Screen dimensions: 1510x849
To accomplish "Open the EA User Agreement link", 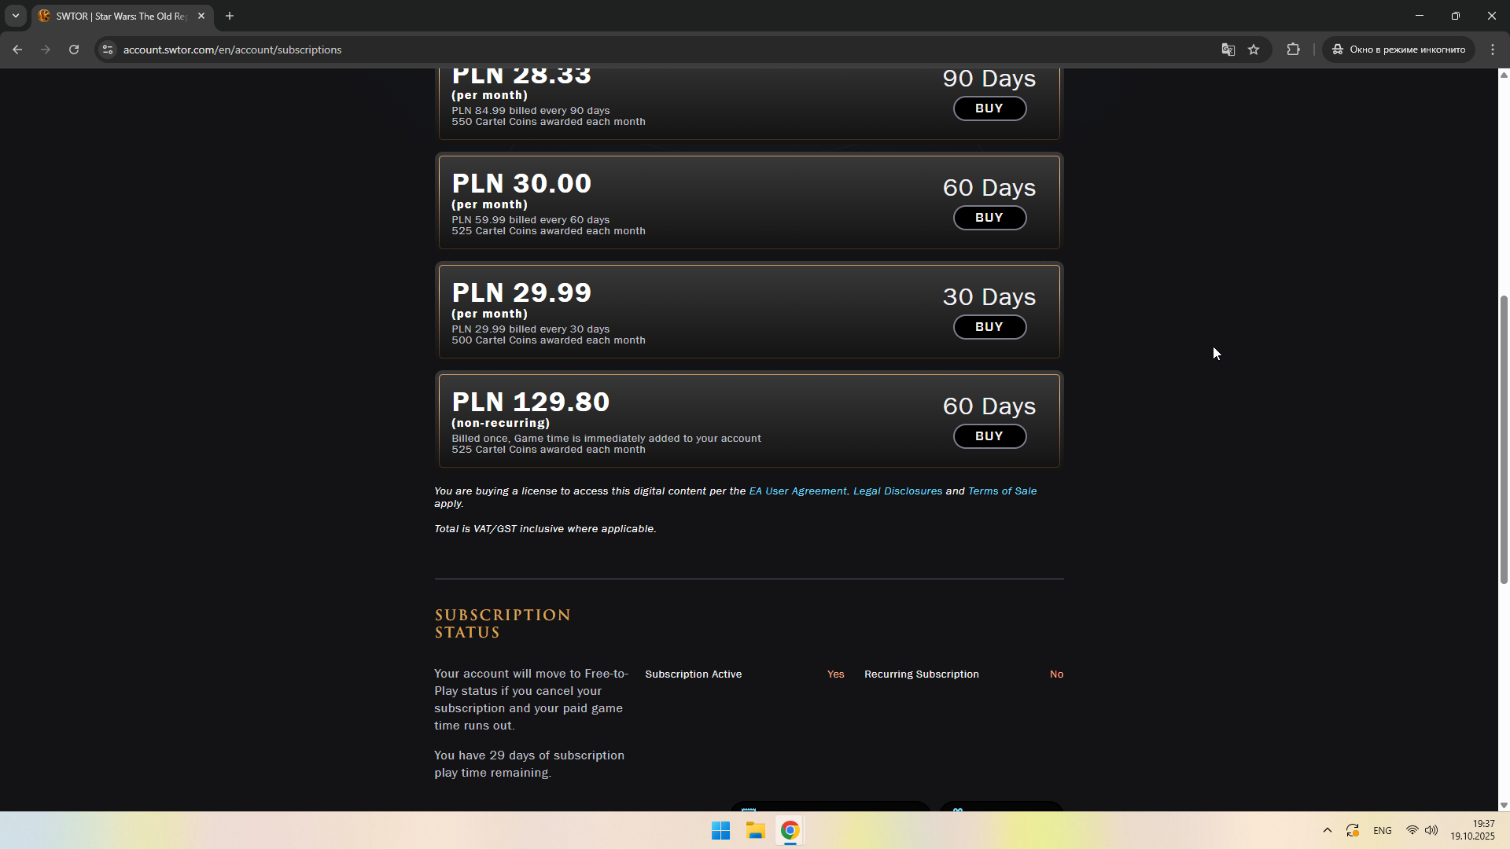I will point(797,491).
